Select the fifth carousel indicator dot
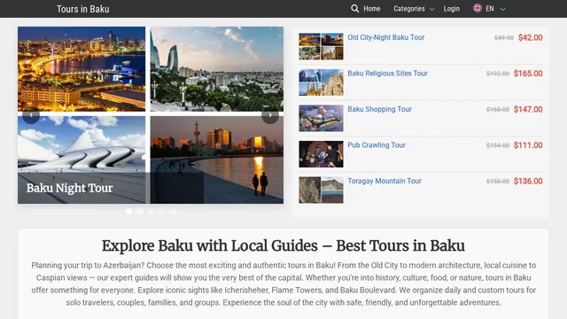The height and width of the screenshot is (319, 567). click(x=174, y=212)
